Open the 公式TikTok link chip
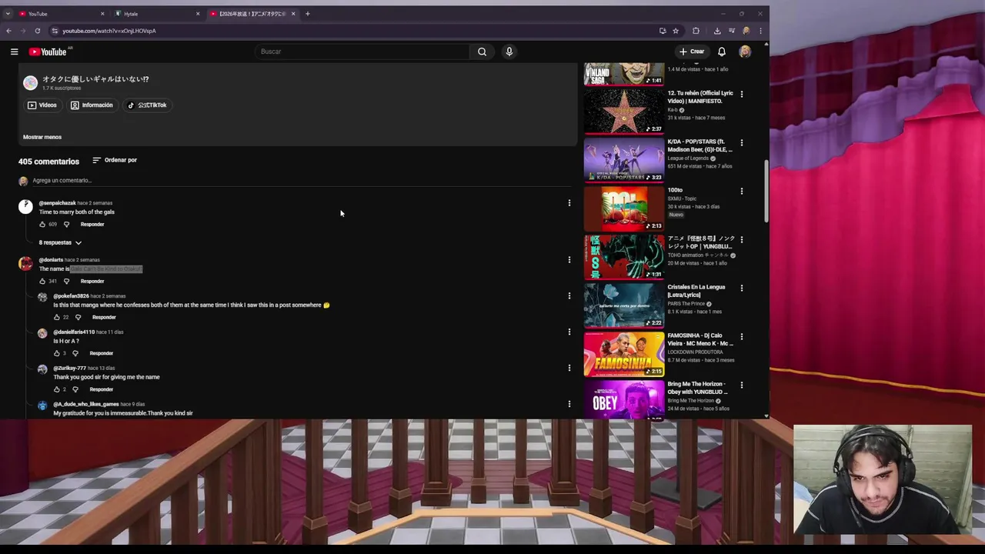 (147, 105)
